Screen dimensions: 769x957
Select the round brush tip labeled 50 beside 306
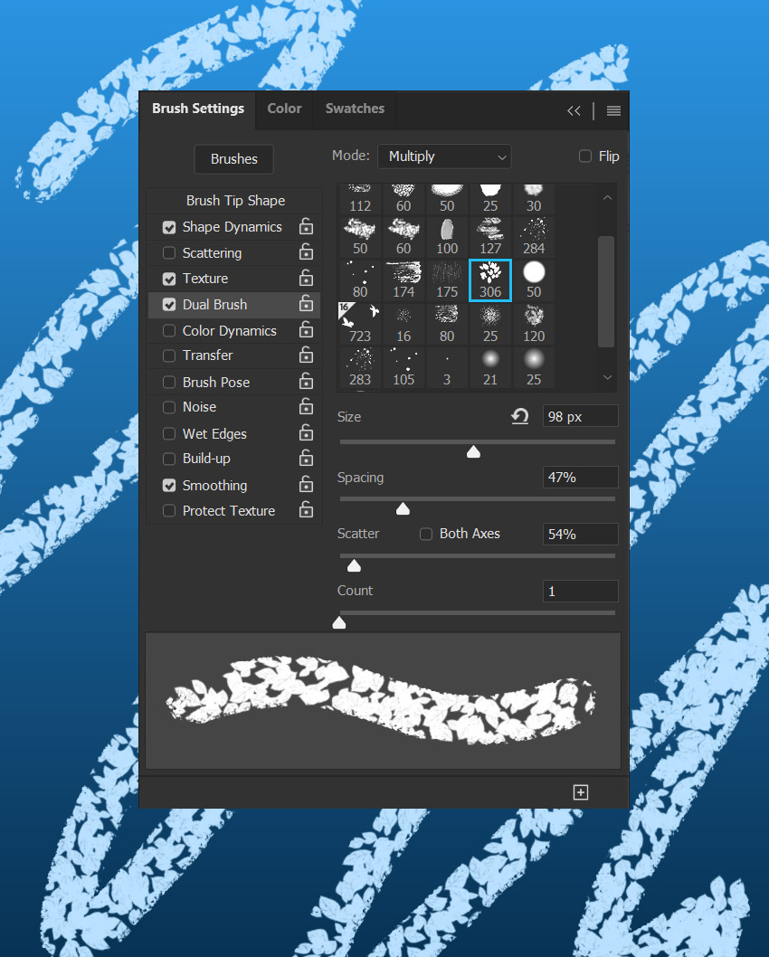[534, 280]
